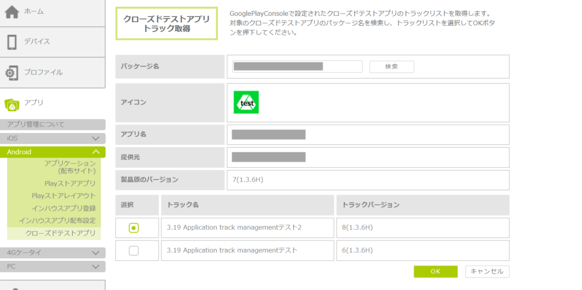
Task: Open インハウスアプリ配布設定 menu item
Action: pyautogui.click(x=57, y=221)
